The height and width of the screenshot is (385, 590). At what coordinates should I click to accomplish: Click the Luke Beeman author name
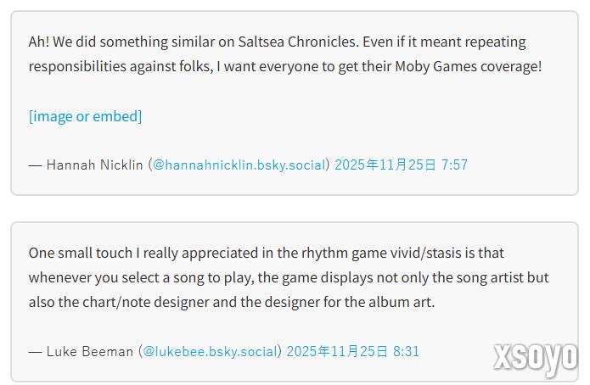pos(89,351)
